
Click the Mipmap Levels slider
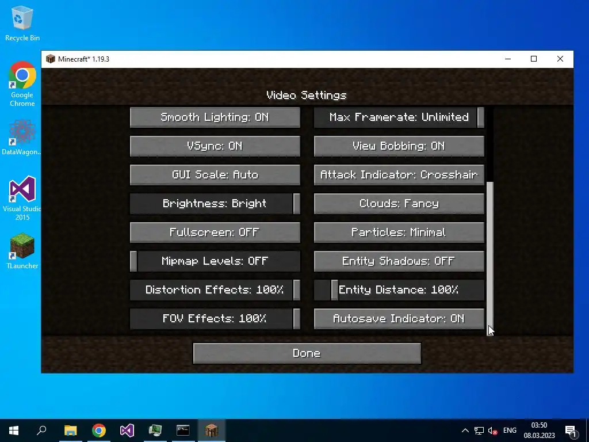point(215,261)
